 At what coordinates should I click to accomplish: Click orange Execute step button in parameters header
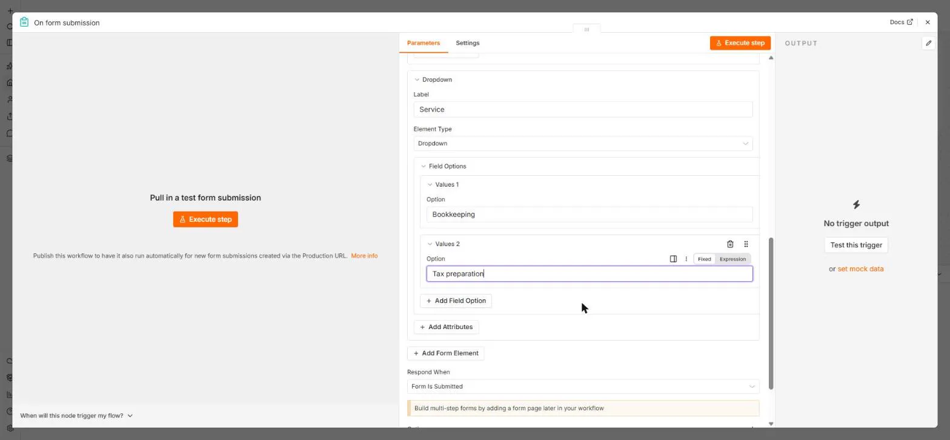(740, 43)
